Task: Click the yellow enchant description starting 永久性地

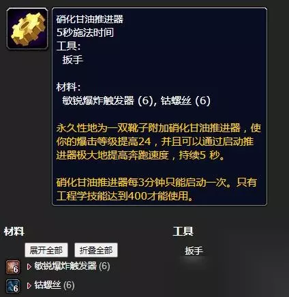Action: click(159, 142)
